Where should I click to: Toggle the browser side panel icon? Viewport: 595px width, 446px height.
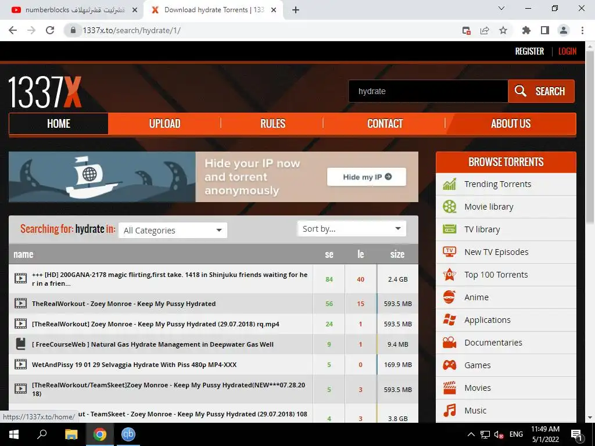point(545,30)
